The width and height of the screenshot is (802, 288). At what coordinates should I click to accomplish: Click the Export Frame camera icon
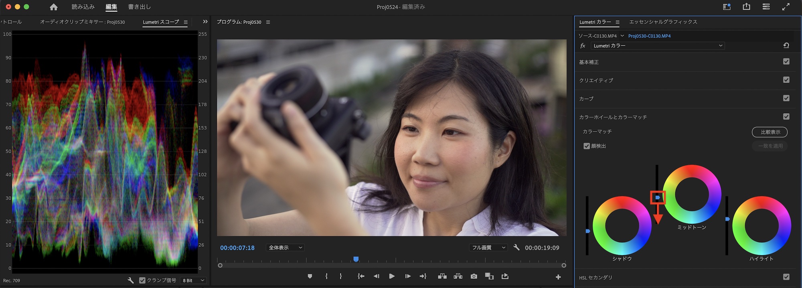coord(474,276)
